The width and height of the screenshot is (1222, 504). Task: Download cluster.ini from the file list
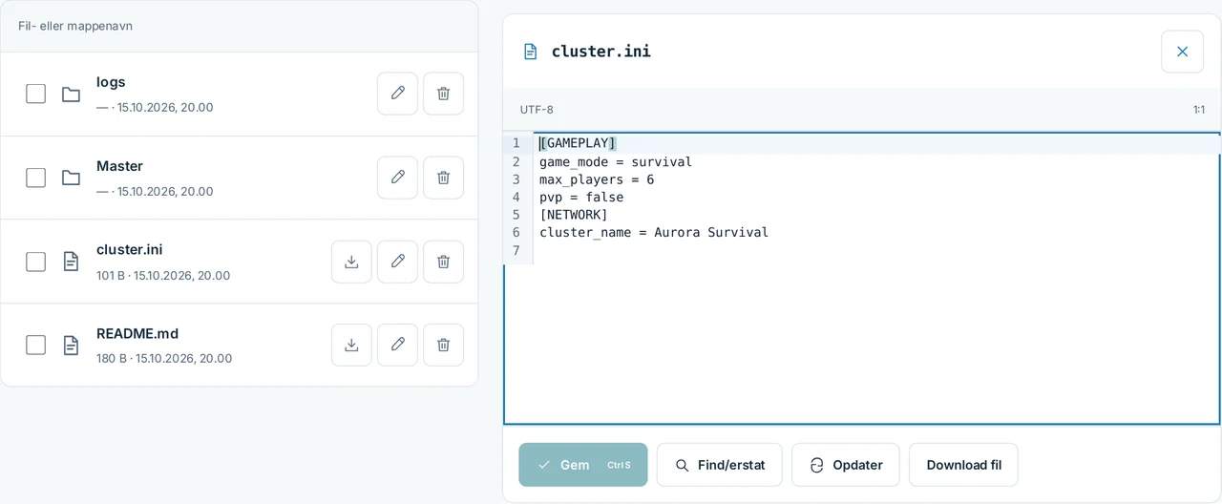tap(351, 262)
